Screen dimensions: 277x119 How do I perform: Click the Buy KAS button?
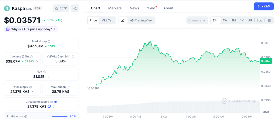(x=263, y=6)
